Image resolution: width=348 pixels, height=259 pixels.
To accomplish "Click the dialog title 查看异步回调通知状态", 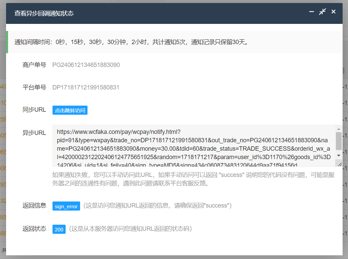I will pyautogui.click(x=44, y=13).
